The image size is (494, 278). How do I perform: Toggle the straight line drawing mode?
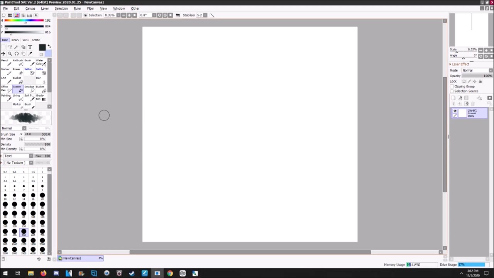pos(212,15)
